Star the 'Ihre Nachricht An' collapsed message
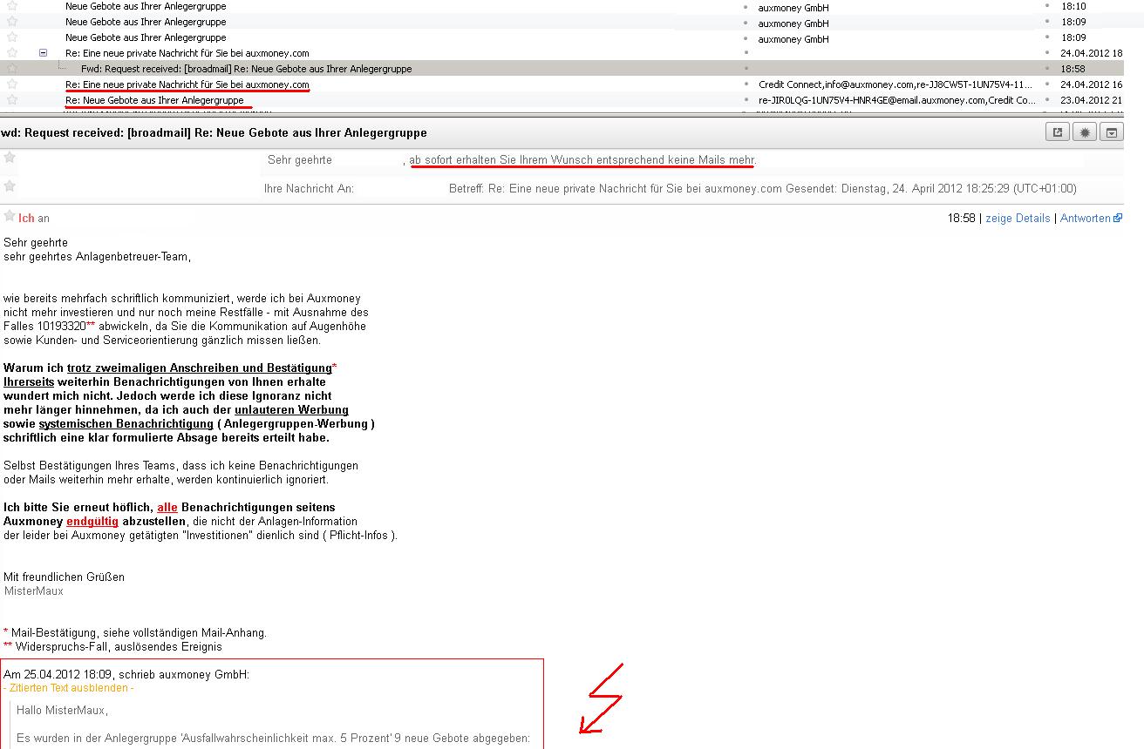Viewport: 1144px width, 749px height. 10,186
